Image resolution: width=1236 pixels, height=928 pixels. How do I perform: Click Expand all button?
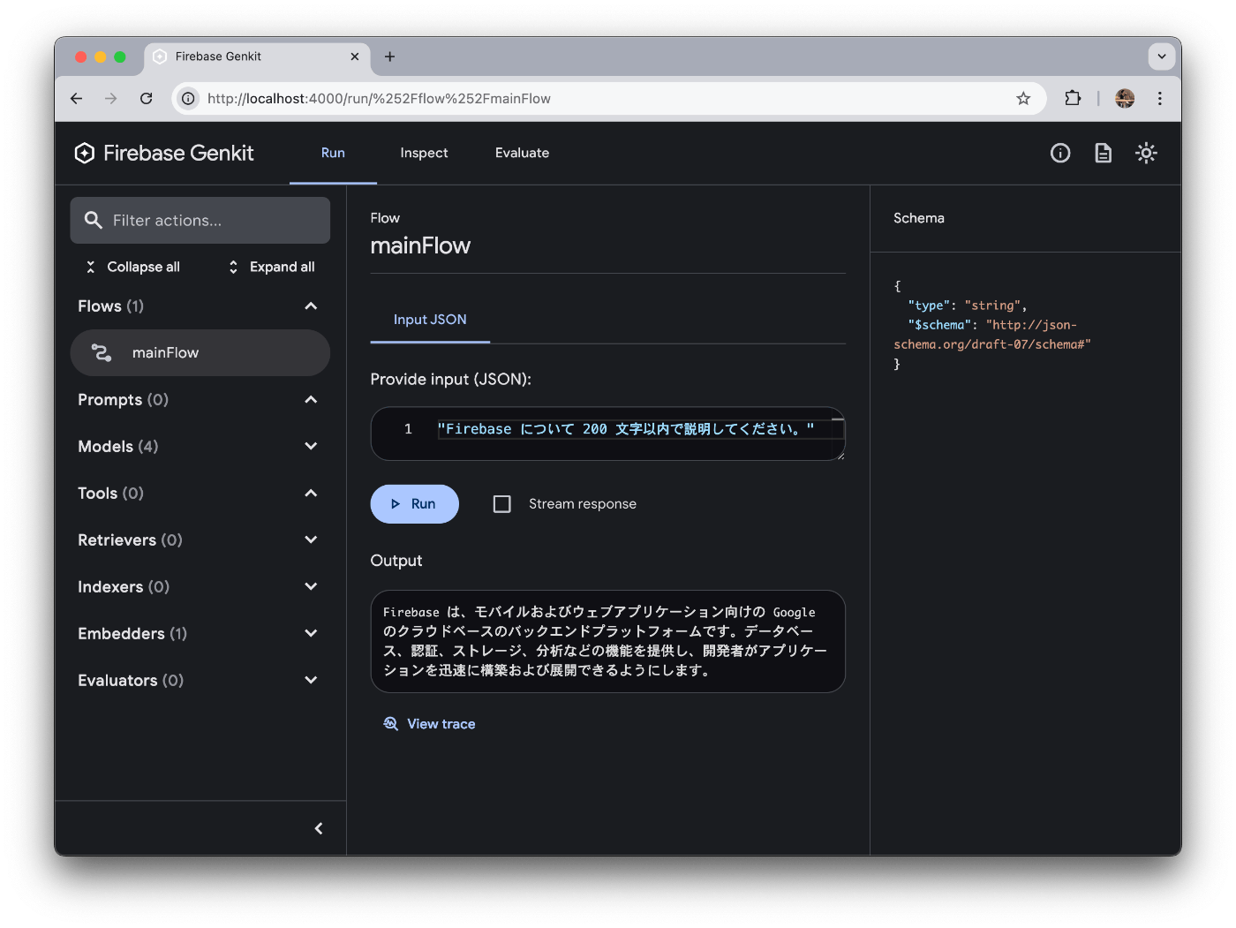click(272, 267)
